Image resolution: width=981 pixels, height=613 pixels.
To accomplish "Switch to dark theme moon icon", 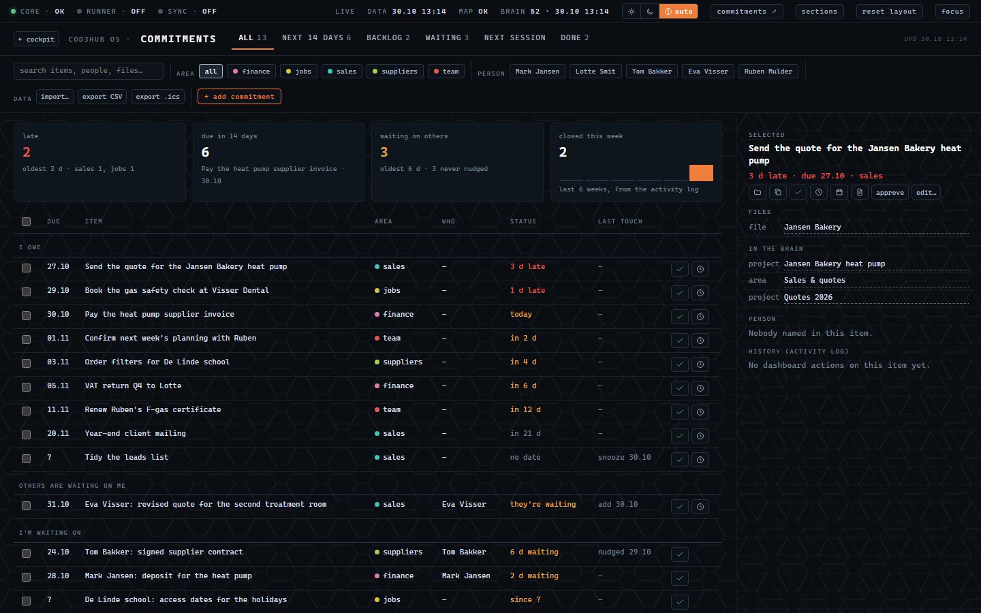I will 650,12.
